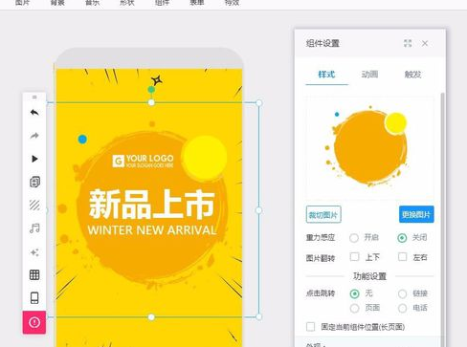The height and width of the screenshot is (347, 467).
Task: Click the bottom-center selection handle
Action: tap(151, 317)
